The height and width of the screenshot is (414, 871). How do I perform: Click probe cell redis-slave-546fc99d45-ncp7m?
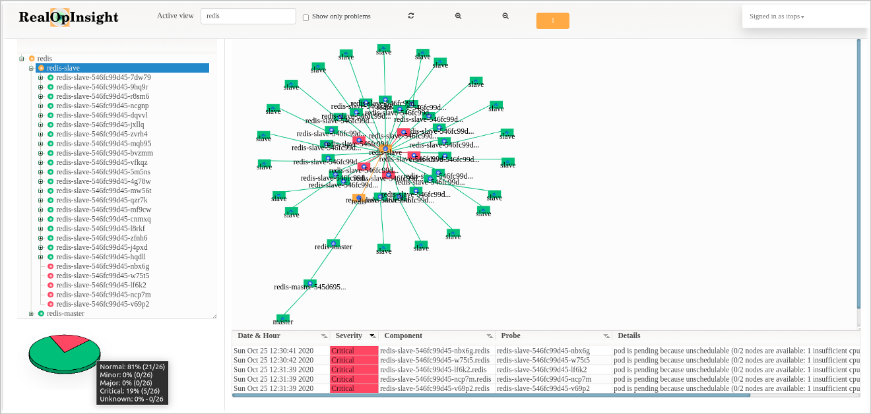pos(544,379)
